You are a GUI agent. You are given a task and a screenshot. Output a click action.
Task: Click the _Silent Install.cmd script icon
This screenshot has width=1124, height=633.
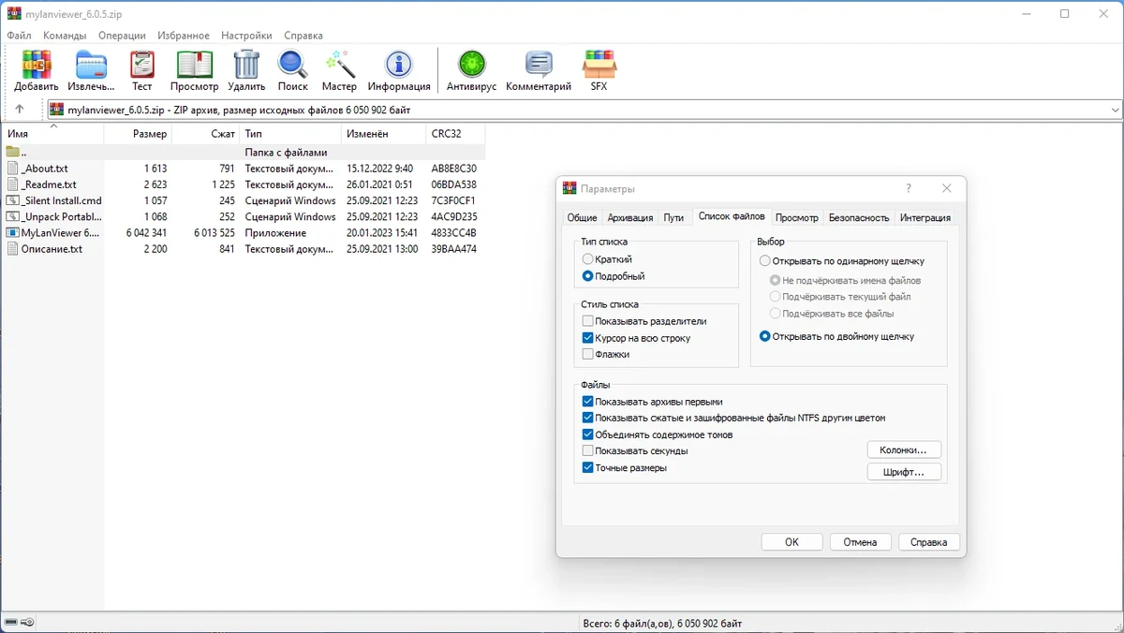point(13,200)
